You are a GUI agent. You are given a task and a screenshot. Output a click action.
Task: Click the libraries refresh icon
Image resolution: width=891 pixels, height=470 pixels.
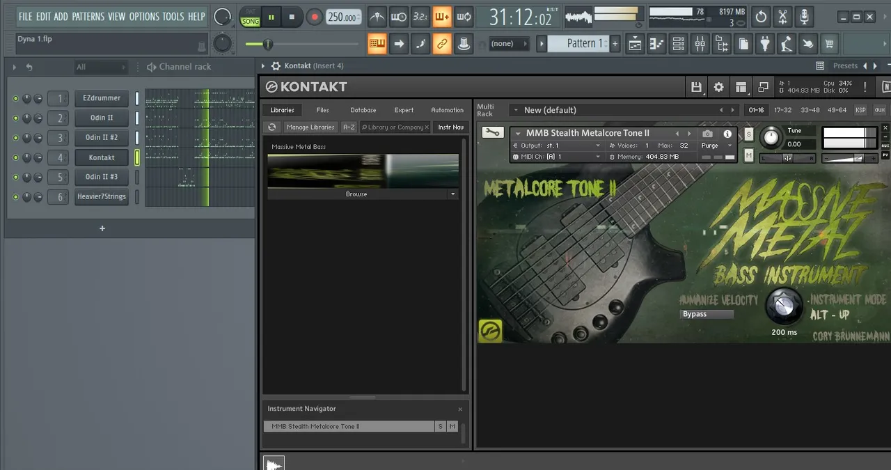click(272, 127)
